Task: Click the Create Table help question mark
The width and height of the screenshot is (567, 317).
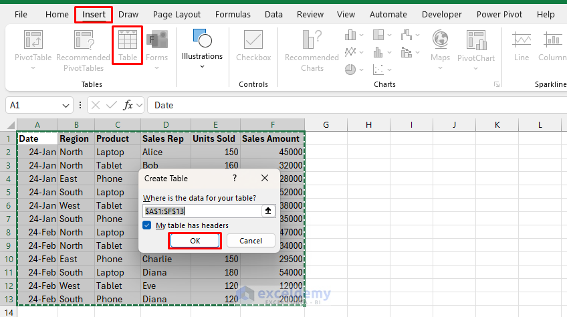Action: (x=235, y=178)
